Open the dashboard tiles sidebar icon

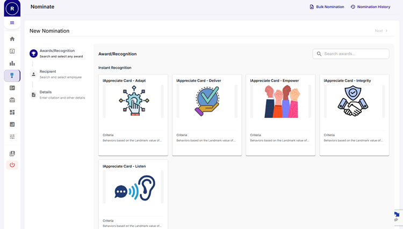tap(12, 112)
